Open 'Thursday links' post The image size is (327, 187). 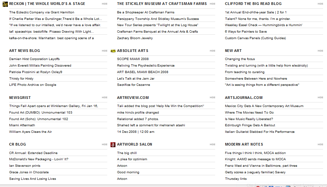click(236, 179)
